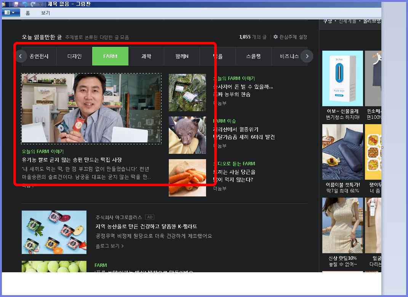Click the left arrow of topic tabs
The image size is (408, 297).
[x=21, y=56]
